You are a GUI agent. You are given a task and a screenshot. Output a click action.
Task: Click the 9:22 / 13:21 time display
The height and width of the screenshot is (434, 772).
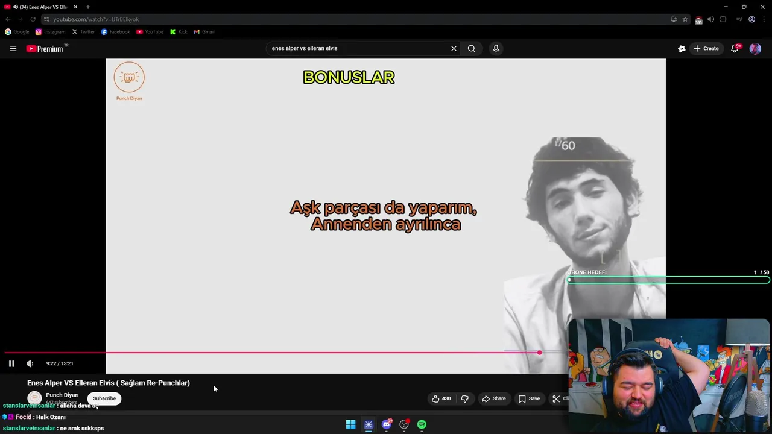(60, 363)
